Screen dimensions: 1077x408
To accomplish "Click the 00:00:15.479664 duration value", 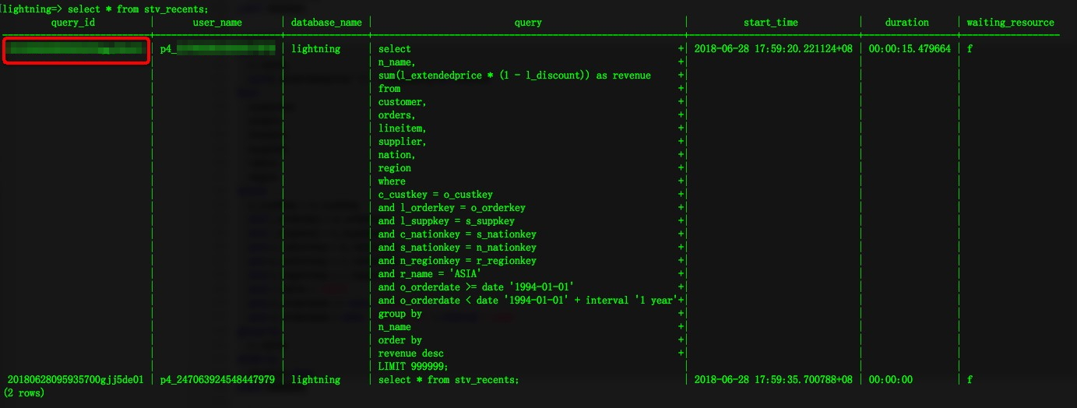I will [909, 49].
